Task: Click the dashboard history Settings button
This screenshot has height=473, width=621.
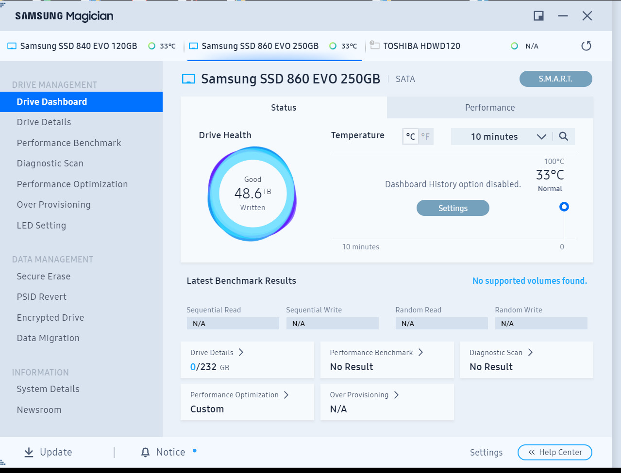Action: pyautogui.click(x=453, y=208)
